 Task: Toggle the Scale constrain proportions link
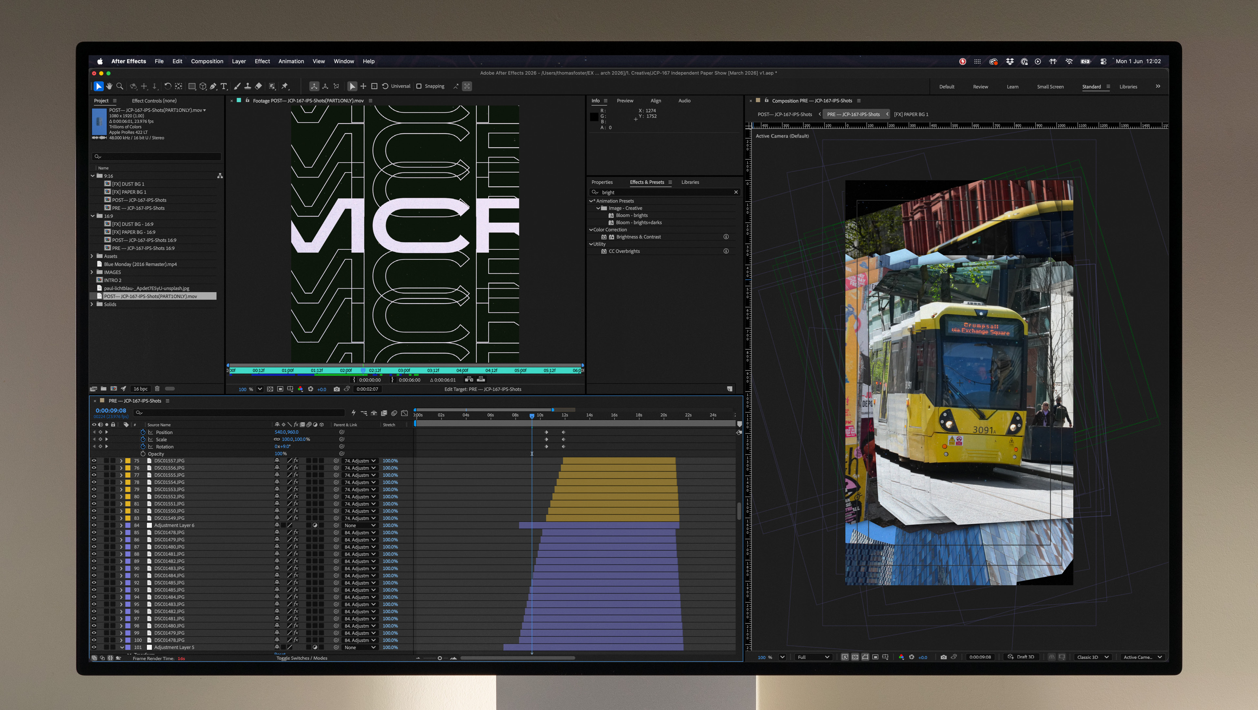pos(277,440)
